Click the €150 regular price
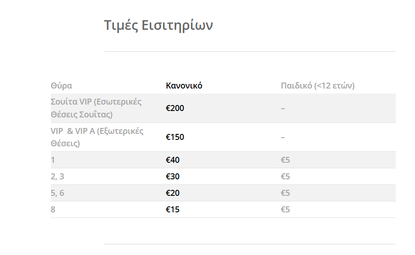Screen dimensions: 415x255 click(175, 137)
